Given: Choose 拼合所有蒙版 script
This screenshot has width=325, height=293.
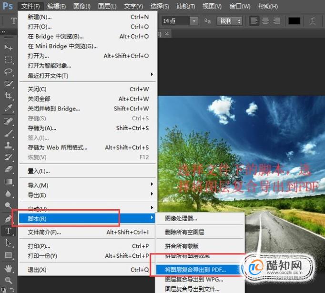Looking at the screenshot, I should coord(200,246).
